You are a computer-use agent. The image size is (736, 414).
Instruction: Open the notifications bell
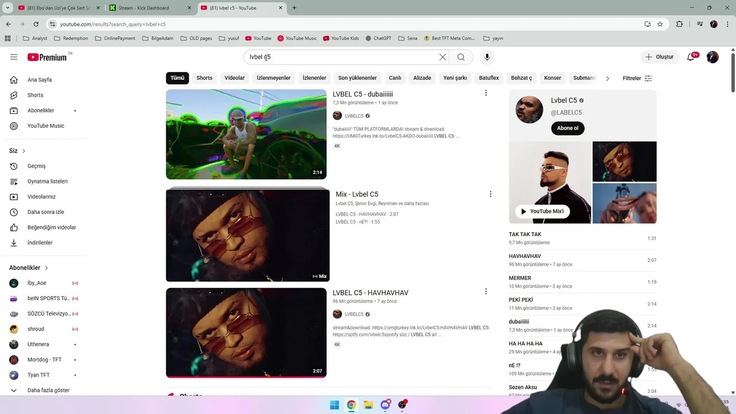pyautogui.click(x=691, y=57)
